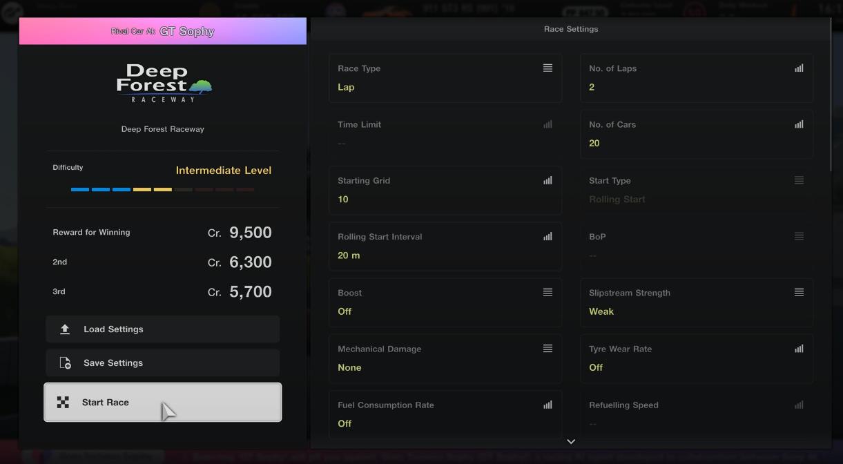Click the Deep Forest Raceway logo
This screenshot has width=843, height=464.
tap(163, 84)
